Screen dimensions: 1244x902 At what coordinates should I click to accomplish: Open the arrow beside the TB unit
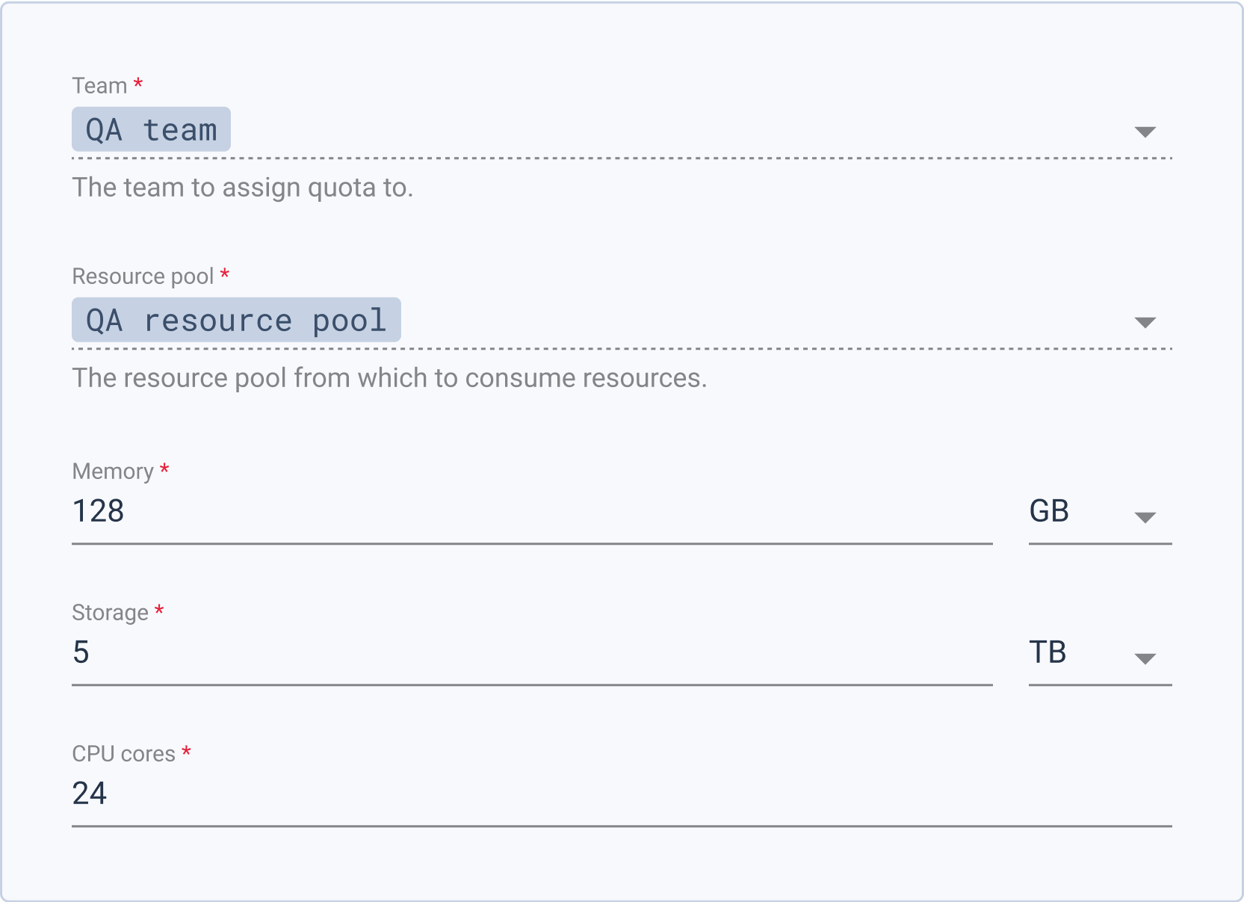click(1145, 658)
